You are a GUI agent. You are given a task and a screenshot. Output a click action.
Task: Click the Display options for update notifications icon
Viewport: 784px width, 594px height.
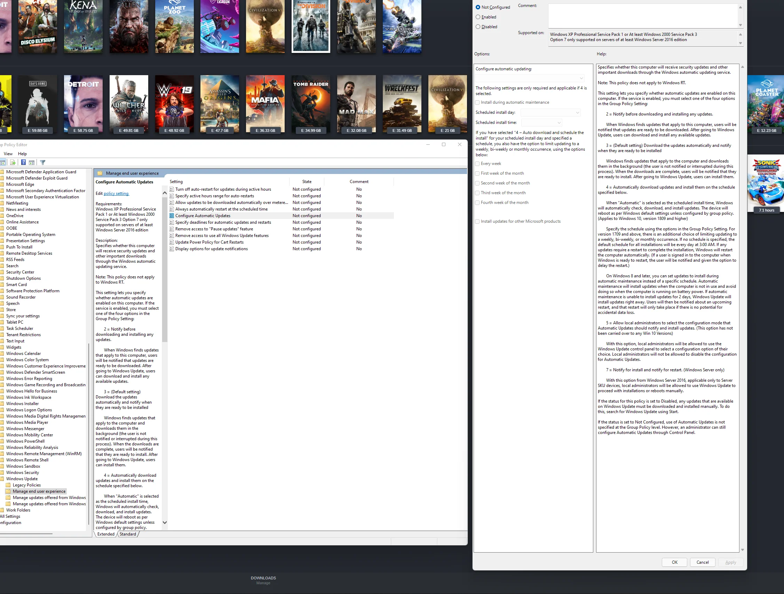pos(172,249)
